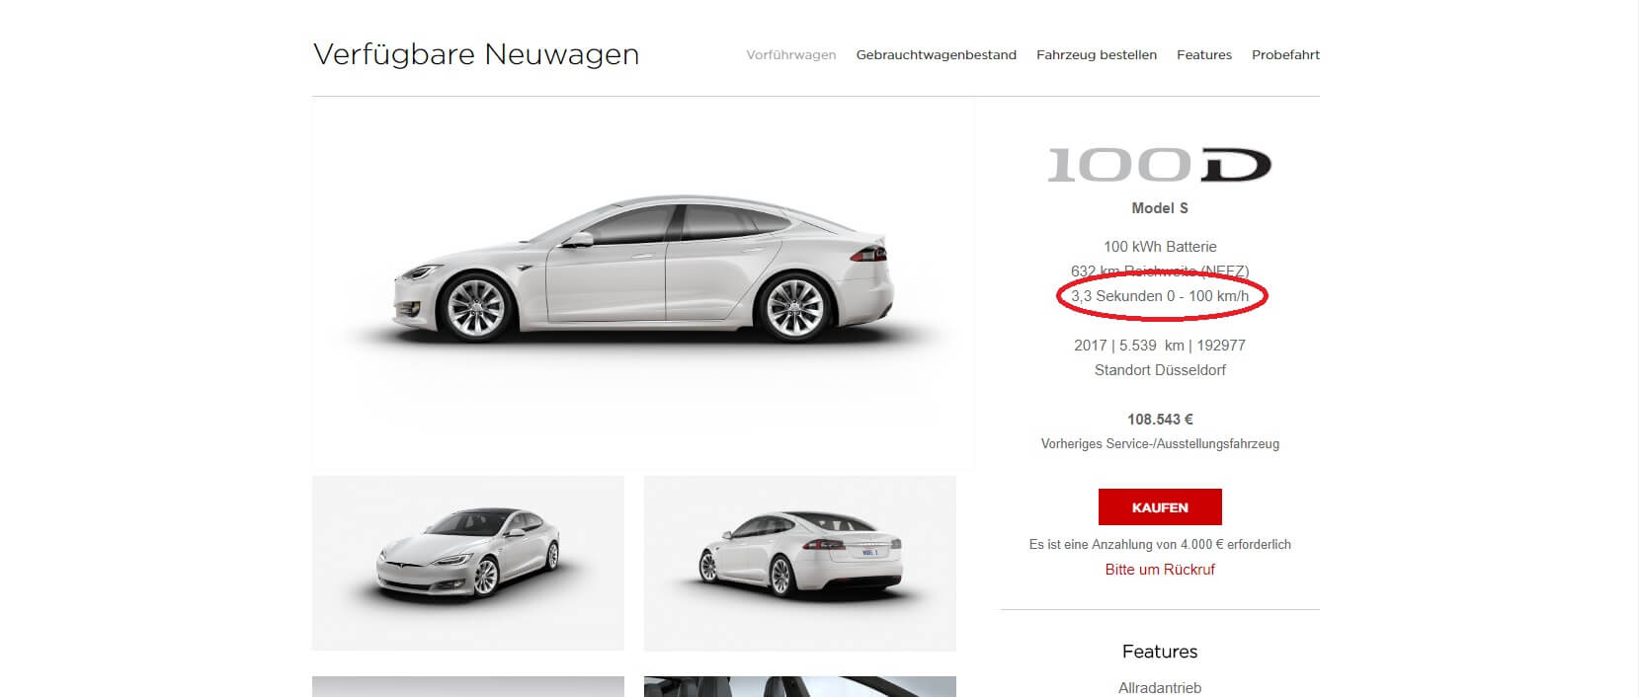Click the Allradantrieb feature entry
Viewport: 1639px width, 697px height.
1160,688
